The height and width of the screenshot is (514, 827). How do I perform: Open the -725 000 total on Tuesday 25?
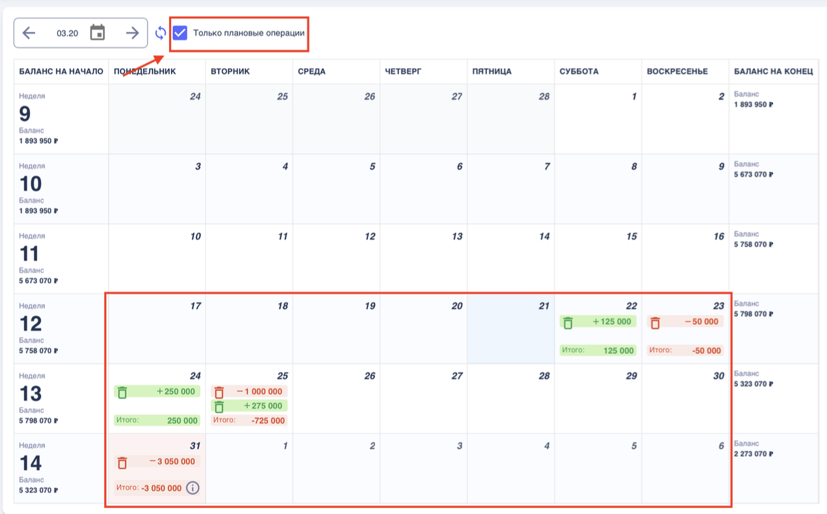click(249, 421)
